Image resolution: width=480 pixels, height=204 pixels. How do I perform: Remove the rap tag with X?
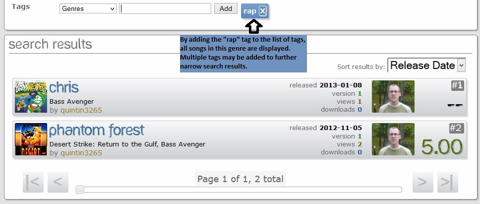click(x=263, y=11)
